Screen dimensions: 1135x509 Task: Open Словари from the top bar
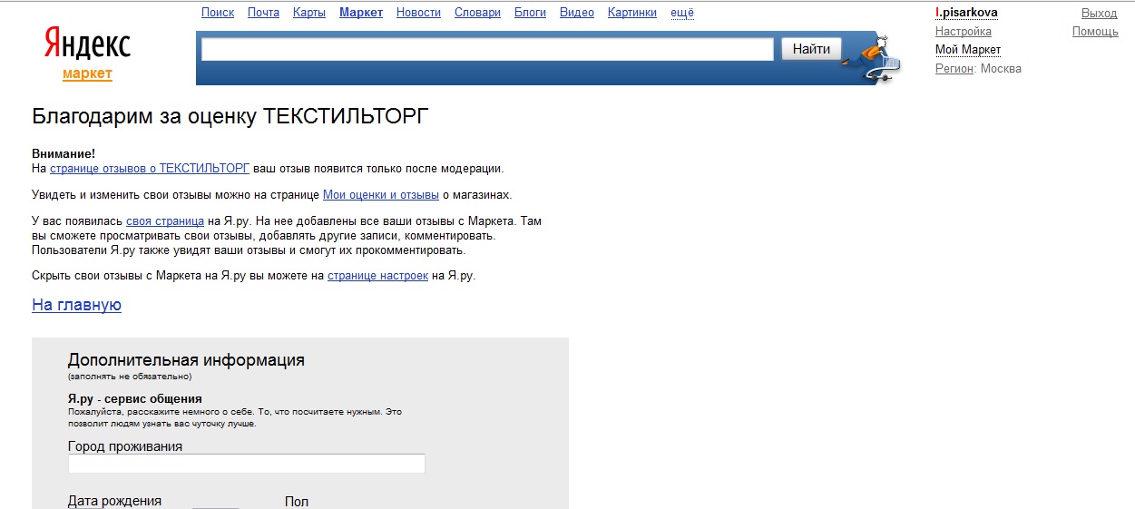click(477, 13)
